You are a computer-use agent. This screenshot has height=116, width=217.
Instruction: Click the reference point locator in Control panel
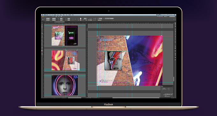[43, 19]
